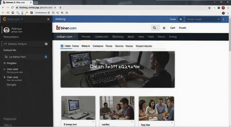Click the red profile avatar in browser toolbar
Screen dimensions: 231x127
pyautogui.click(x=223, y=8)
